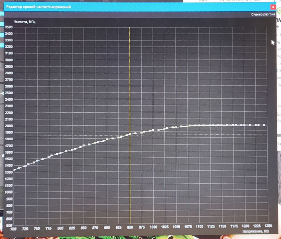Click the 2000 frequency axis label
The image size is (281, 239).
(x=9, y=126)
